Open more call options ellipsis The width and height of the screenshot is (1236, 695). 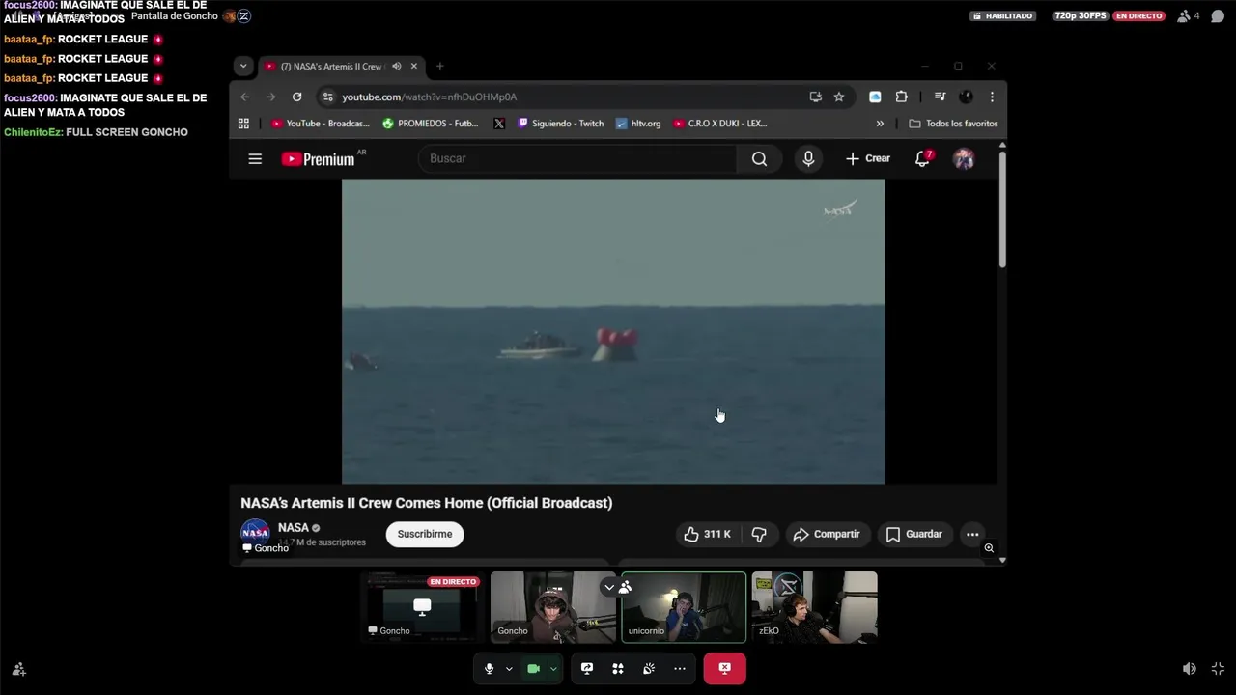(x=680, y=668)
